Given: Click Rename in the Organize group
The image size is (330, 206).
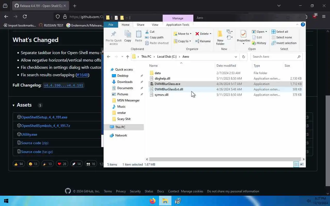Looking at the screenshot, I should pyautogui.click(x=203, y=41).
